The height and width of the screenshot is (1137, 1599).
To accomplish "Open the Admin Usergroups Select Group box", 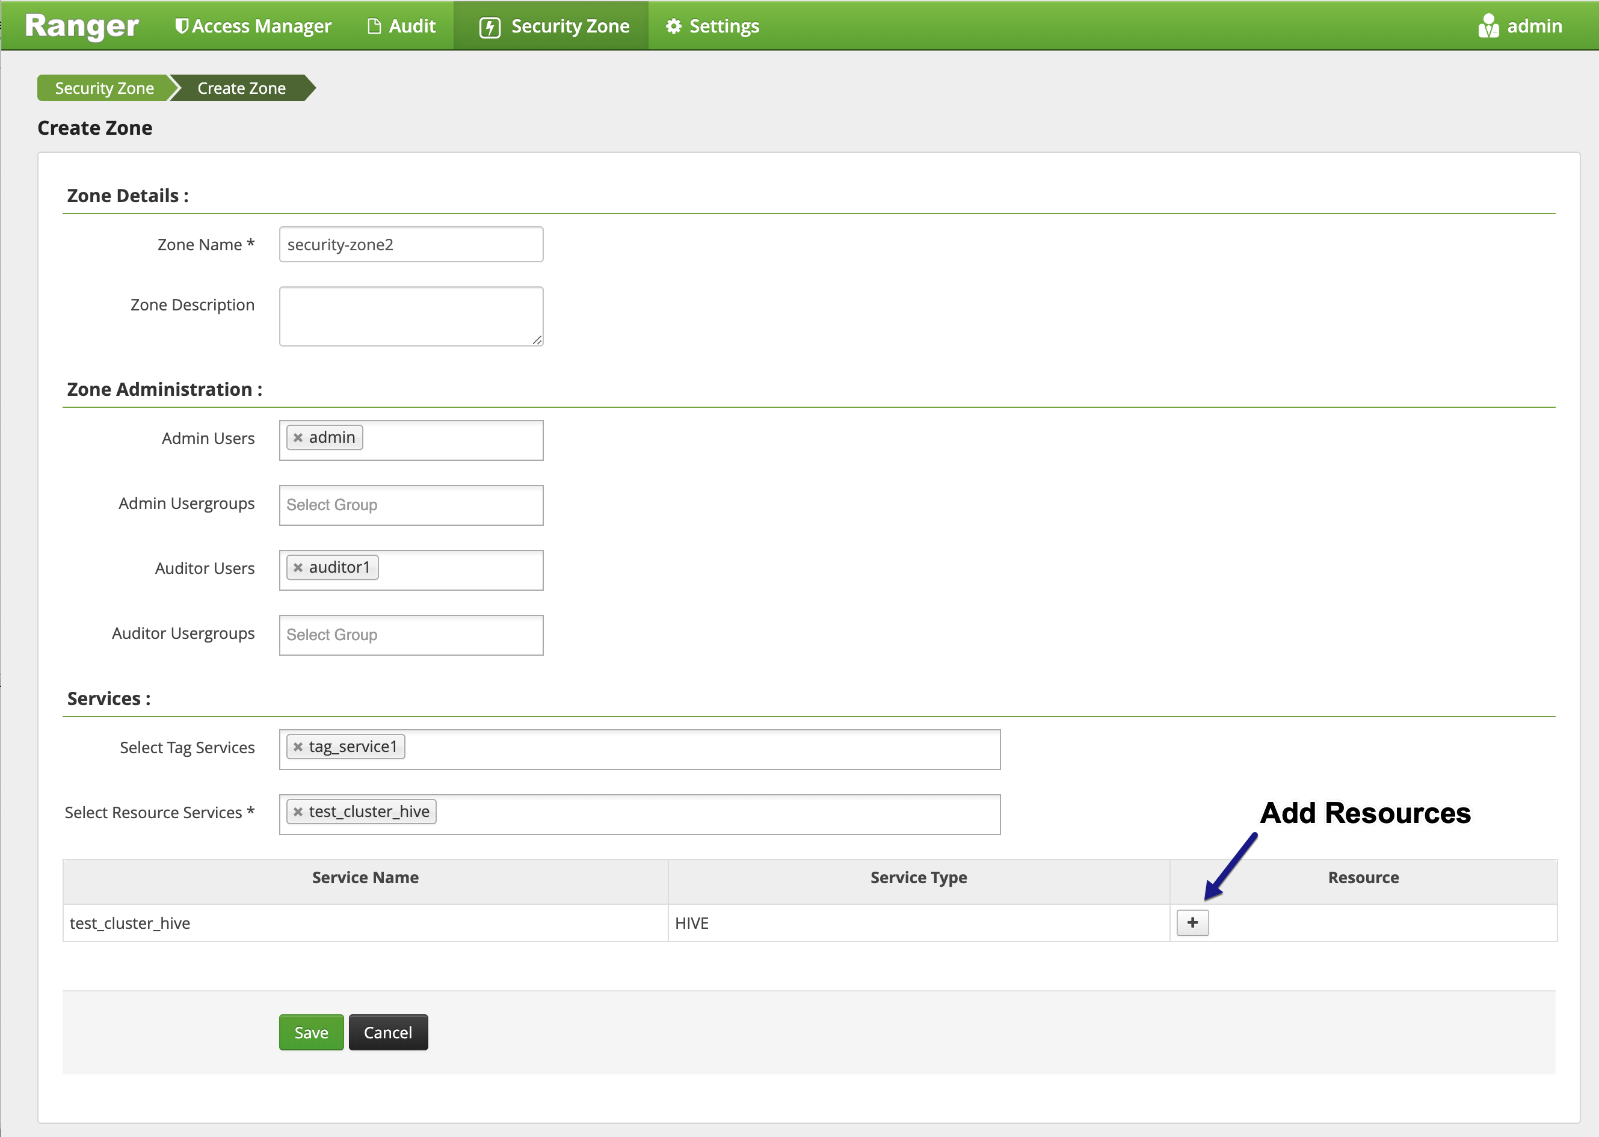I will [x=411, y=505].
